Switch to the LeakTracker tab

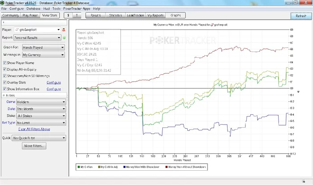point(135,15)
